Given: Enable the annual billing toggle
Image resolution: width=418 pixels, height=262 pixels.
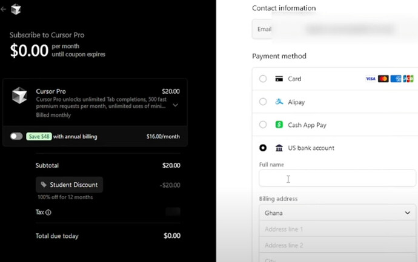Looking at the screenshot, I should [16, 136].
